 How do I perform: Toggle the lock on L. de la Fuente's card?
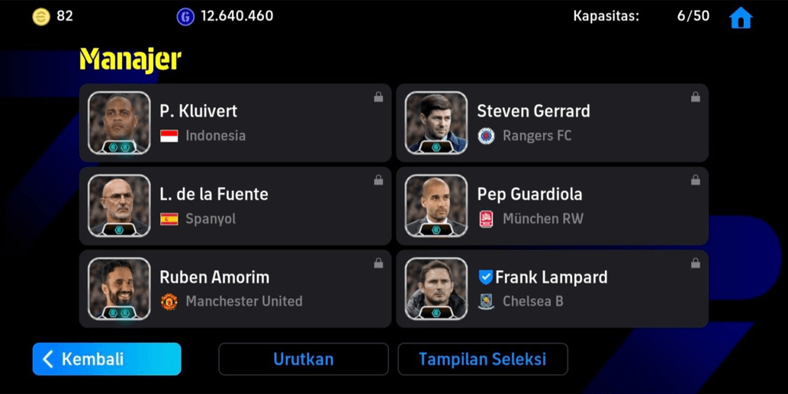pyautogui.click(x=378, y=181)
